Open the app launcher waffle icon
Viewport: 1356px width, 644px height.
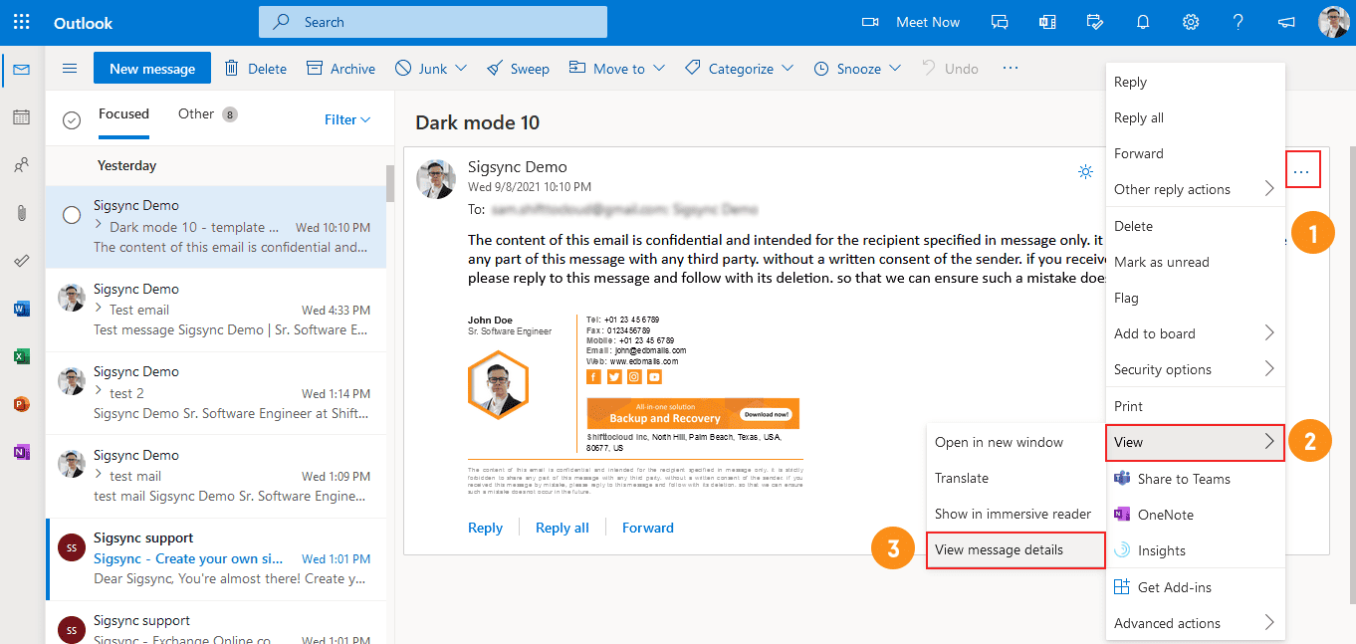click(22, 22)
